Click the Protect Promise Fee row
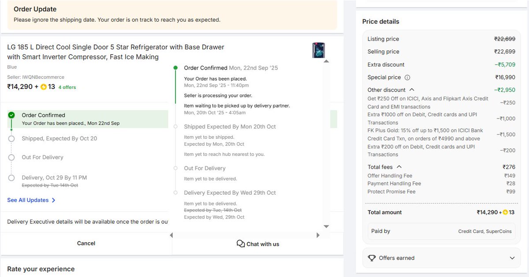The height and width of the screenshot is (277, 529). tap(441, 192)
